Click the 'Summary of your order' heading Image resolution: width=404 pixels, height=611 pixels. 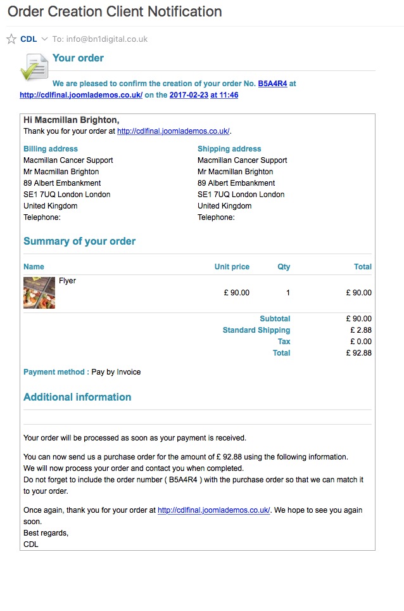coord(79,241)
